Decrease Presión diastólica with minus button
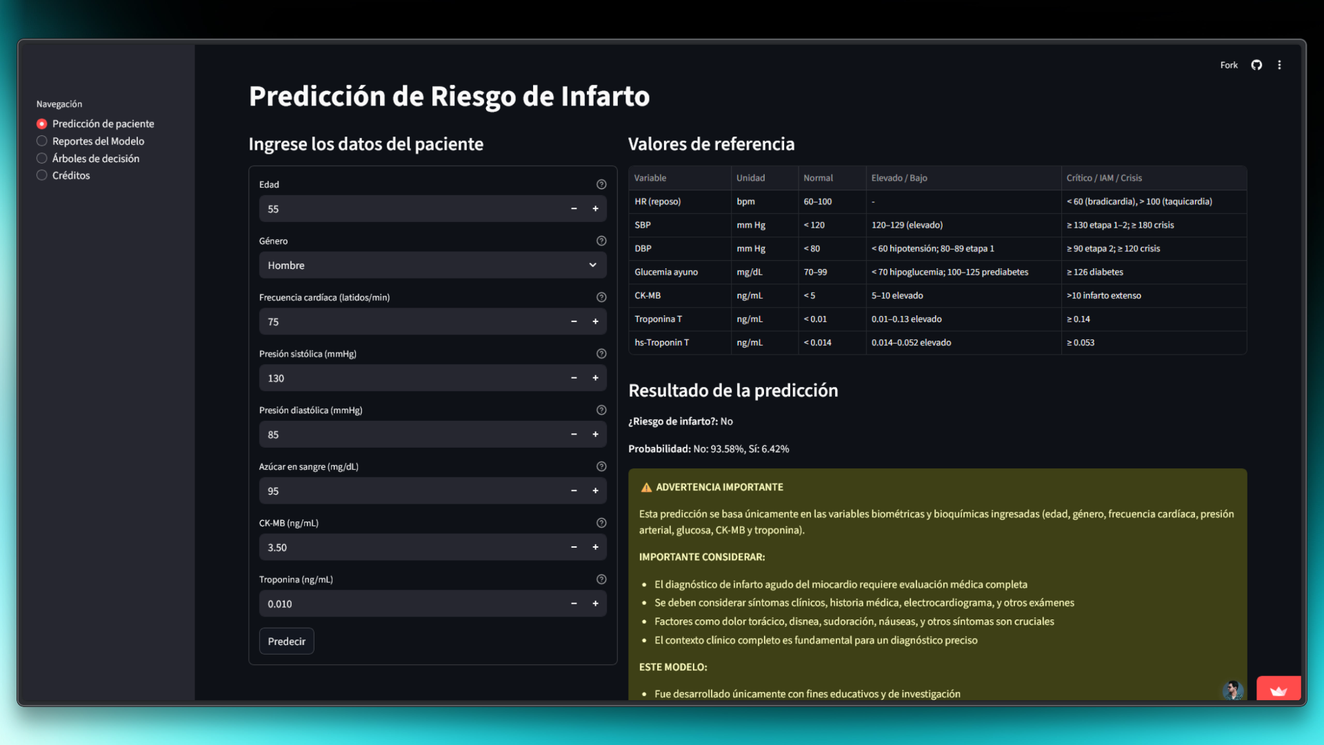 (x=574, y=435)
